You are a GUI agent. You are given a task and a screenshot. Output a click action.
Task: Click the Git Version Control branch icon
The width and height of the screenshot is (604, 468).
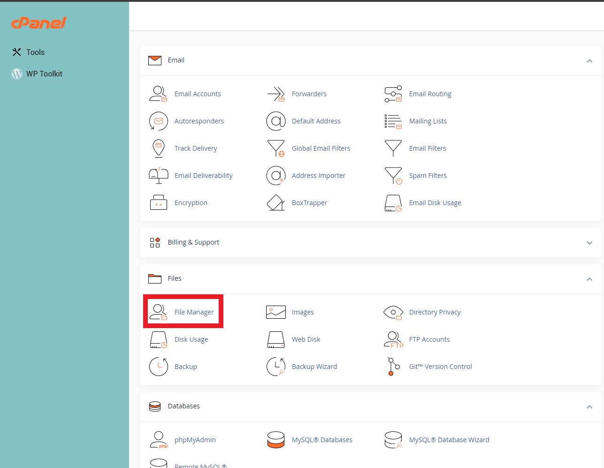pos(393,367)
